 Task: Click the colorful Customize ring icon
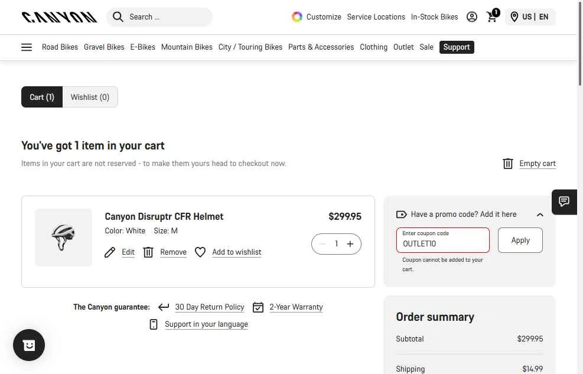(x=297, y=17)
